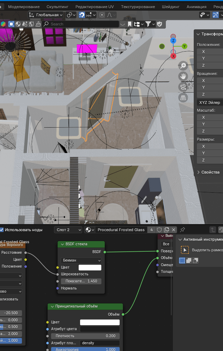Click the parent node tree arrow icon
Screen dimensions: 223x351
[212, 230]
